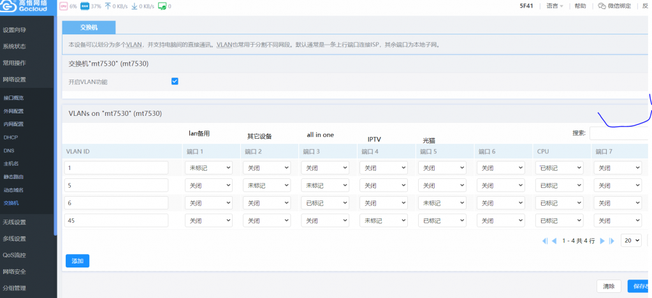The width and height of the screenshot is (652, 298).
Task: Click the 清除 button
Action: click(609, 286)
